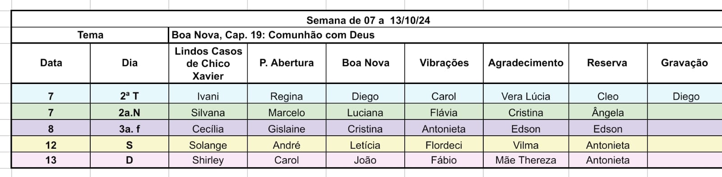Select the 'Vera Lúcia' cell

[x=526, y=96]
